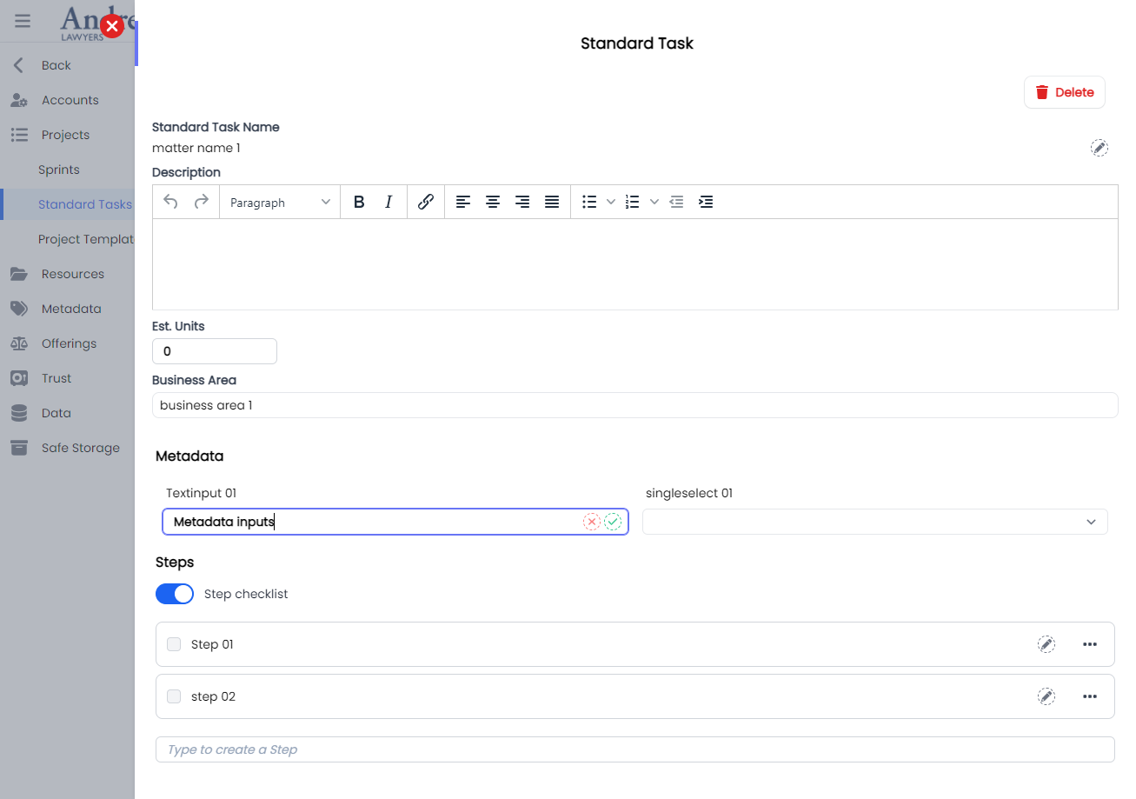Click the undo icon in the editor toolbar
1136x799 pixels.
[170, 202]
